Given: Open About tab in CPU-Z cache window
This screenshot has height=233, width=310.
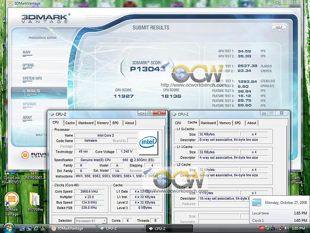Looking at the screenshot, I should pyautogui.click(x=251, y=123).
